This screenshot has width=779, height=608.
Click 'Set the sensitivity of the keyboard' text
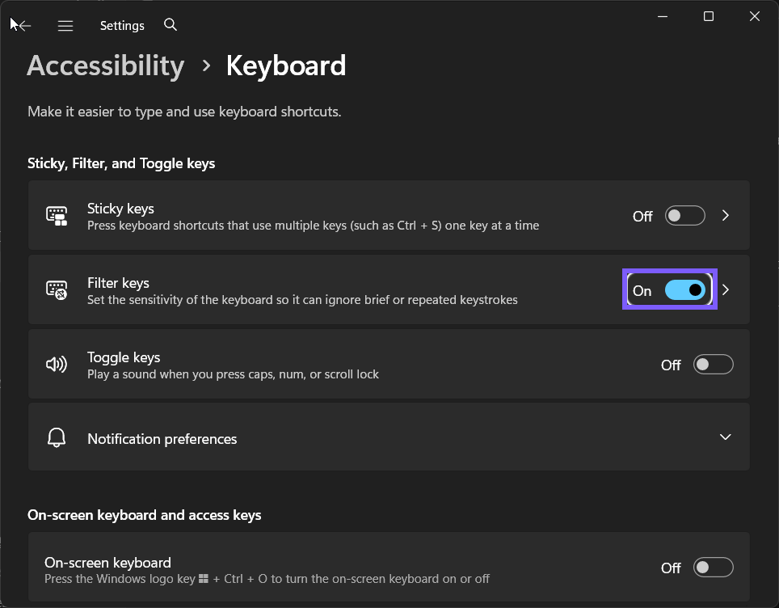302,300
